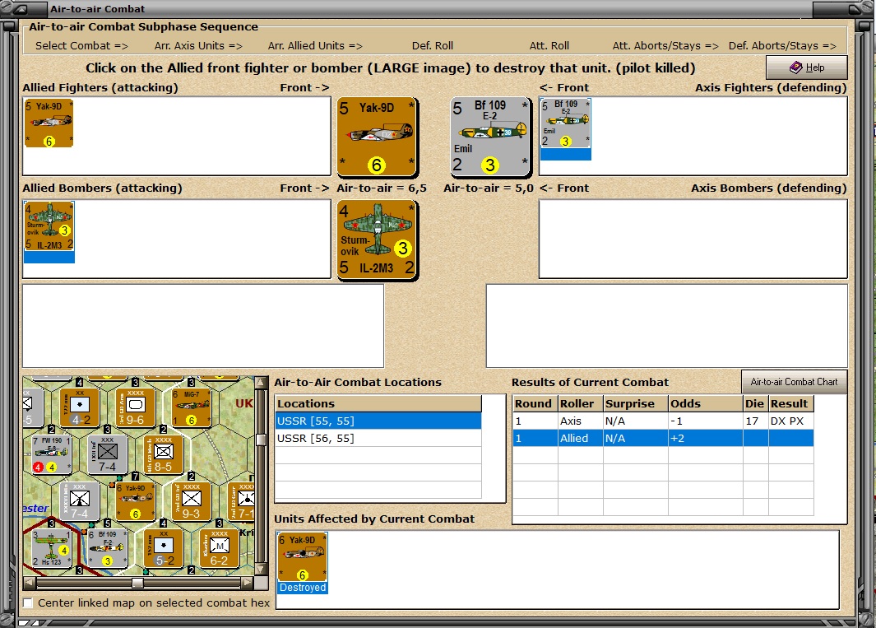
Task: Click the Odds column header
Action: click(x=706, y=403)
